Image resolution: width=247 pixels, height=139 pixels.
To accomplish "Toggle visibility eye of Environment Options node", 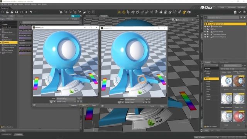I will (205, 37).
